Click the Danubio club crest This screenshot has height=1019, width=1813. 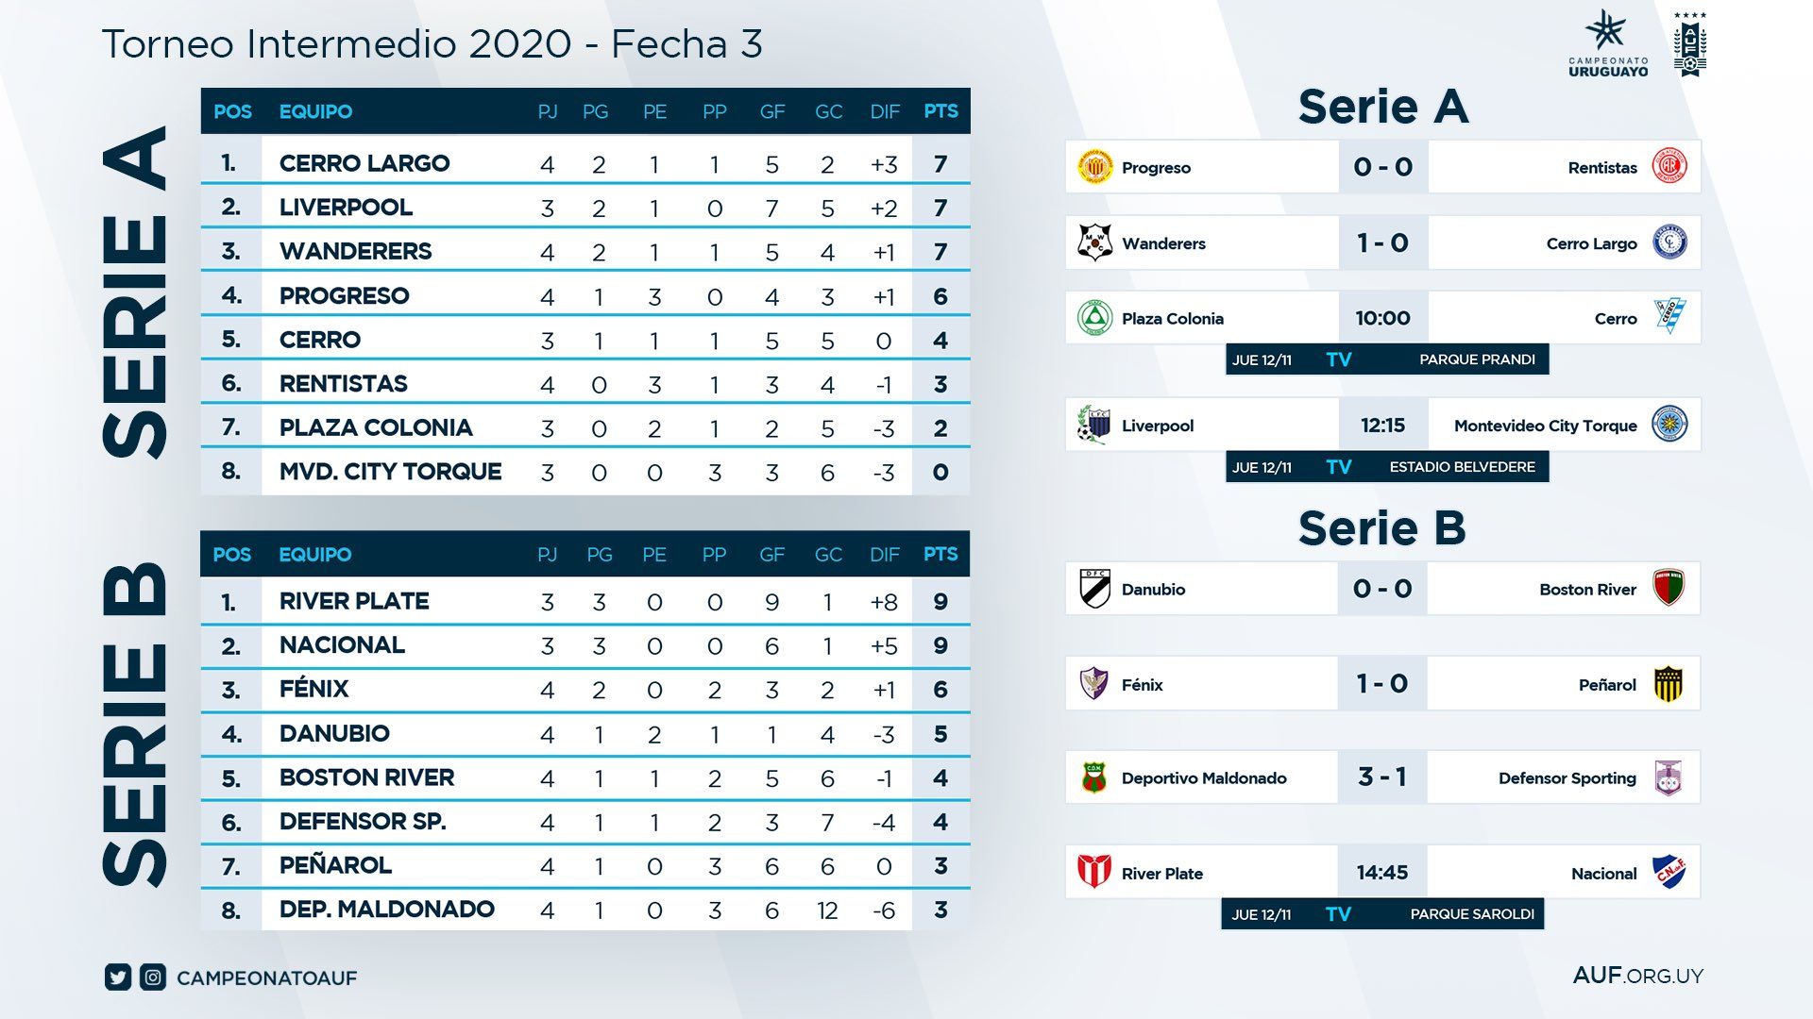[x=1095, y=589]
